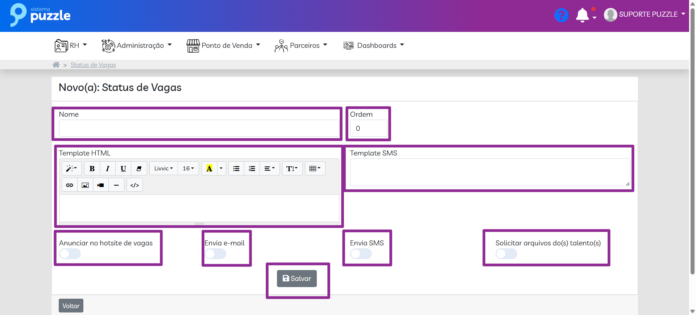Open code view with the </> button
This screenshot has height=315, width=696.
click(x=134, y=185)
